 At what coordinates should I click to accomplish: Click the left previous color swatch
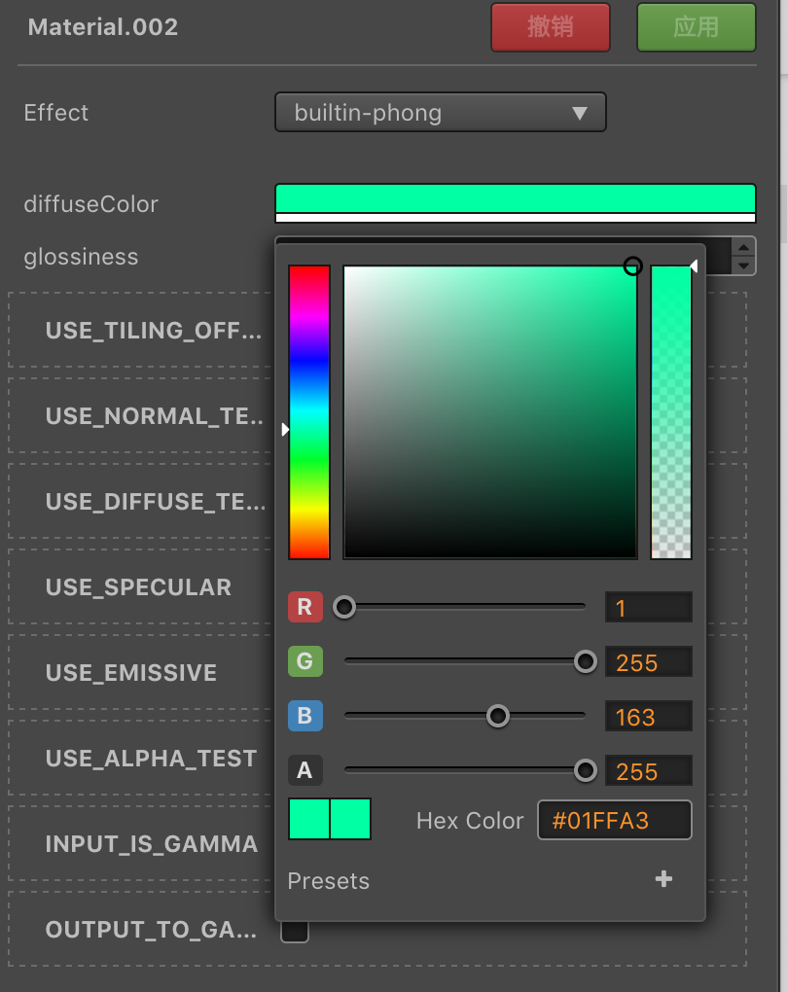click(x=309, y=819)
